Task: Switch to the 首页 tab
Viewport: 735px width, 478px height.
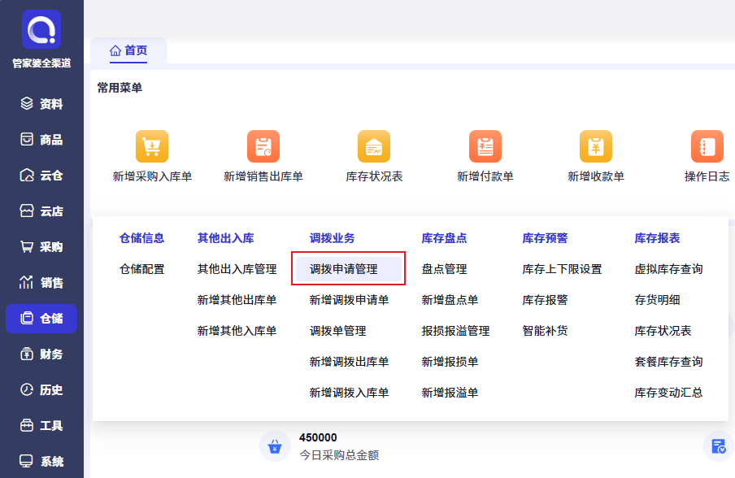Action: [128, 50]
